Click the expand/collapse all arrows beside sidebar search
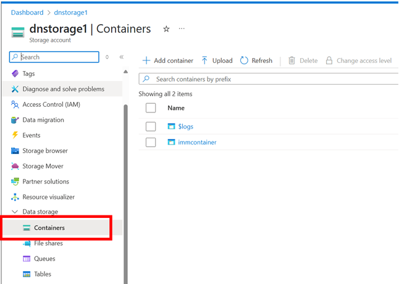This screenshot has width=399, height=284. pyautogui.click(x=107, y=57)
